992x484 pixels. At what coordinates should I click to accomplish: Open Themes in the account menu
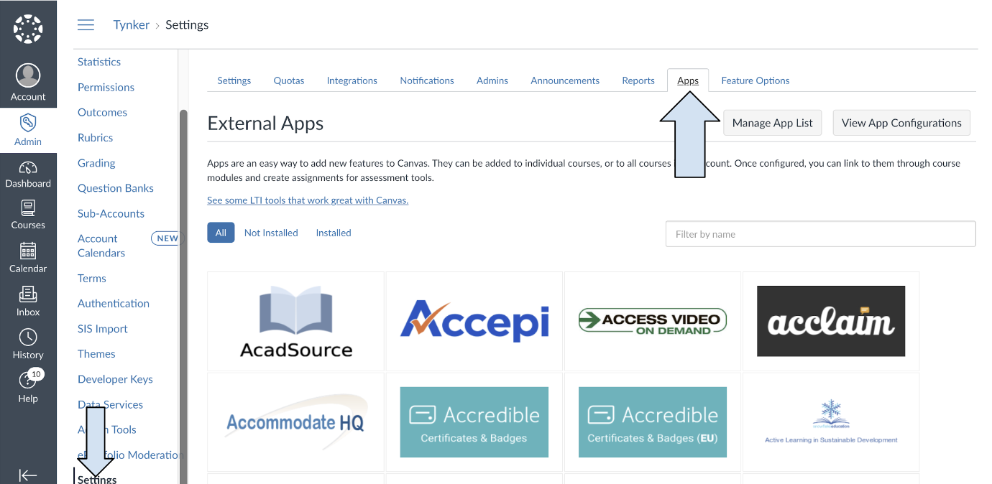tap(96, 353)
